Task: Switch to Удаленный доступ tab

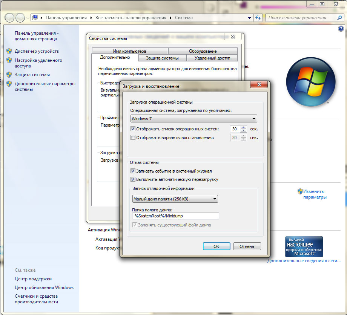Action: coord(212,58)
